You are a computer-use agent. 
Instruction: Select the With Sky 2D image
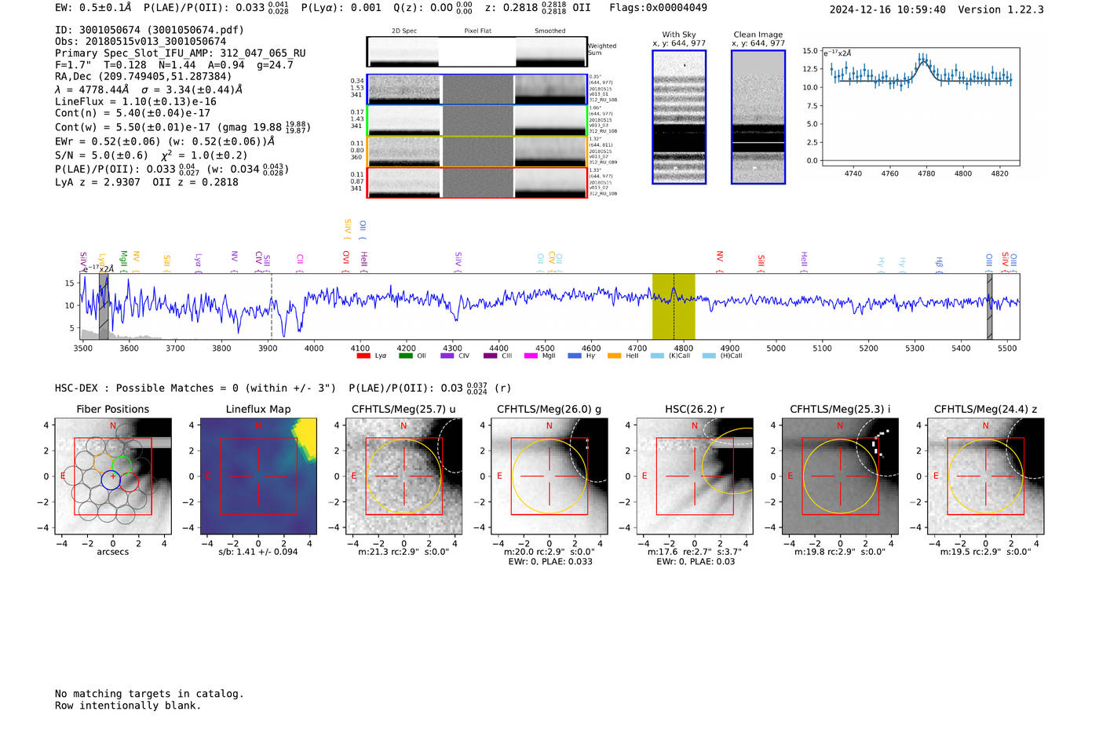[679, 117]
